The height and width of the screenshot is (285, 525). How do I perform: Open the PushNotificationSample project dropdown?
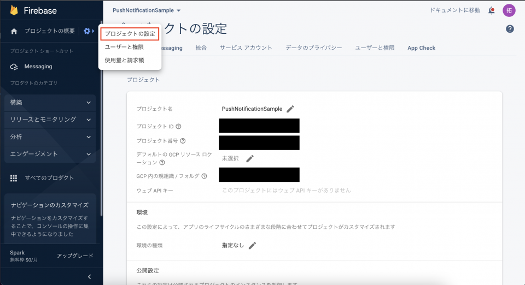147,10
